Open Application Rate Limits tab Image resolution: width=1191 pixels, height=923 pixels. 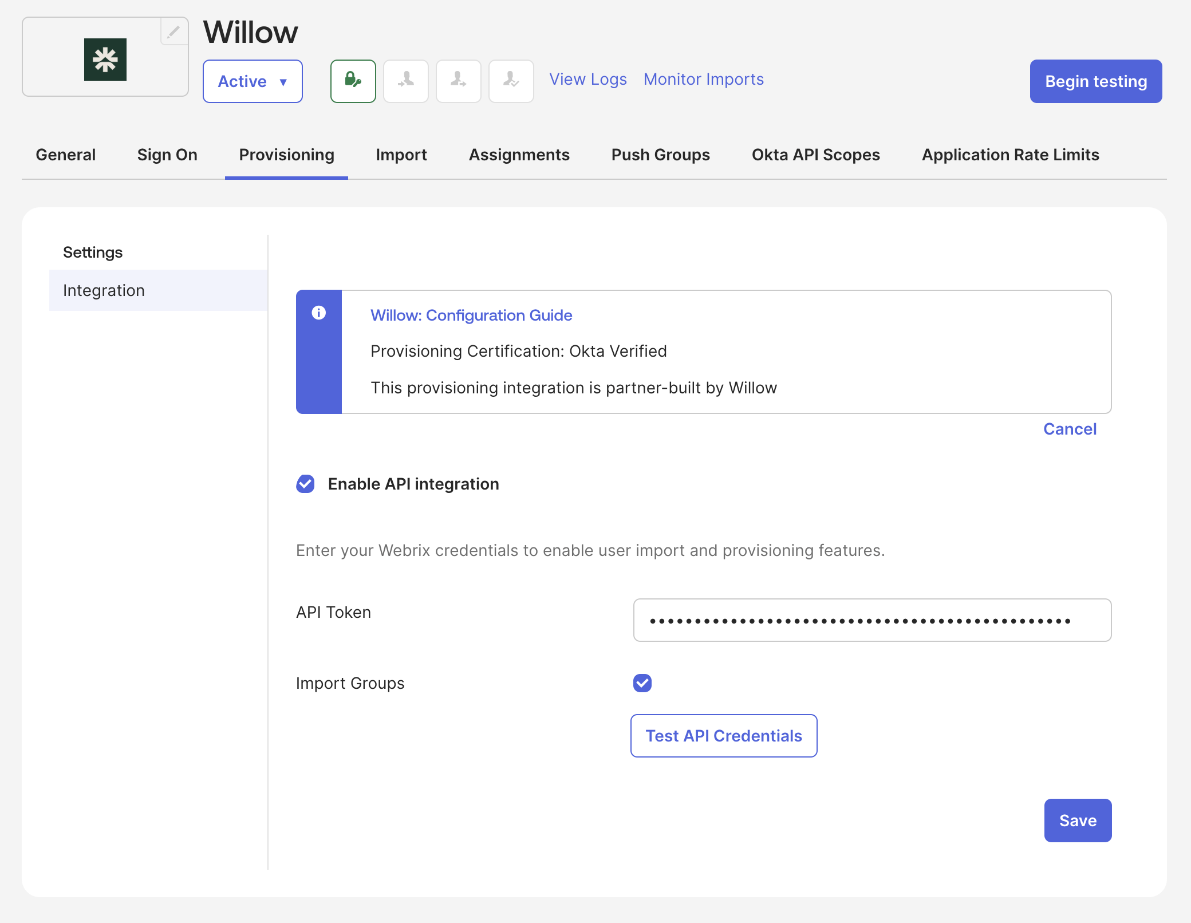click(1011, 155)
